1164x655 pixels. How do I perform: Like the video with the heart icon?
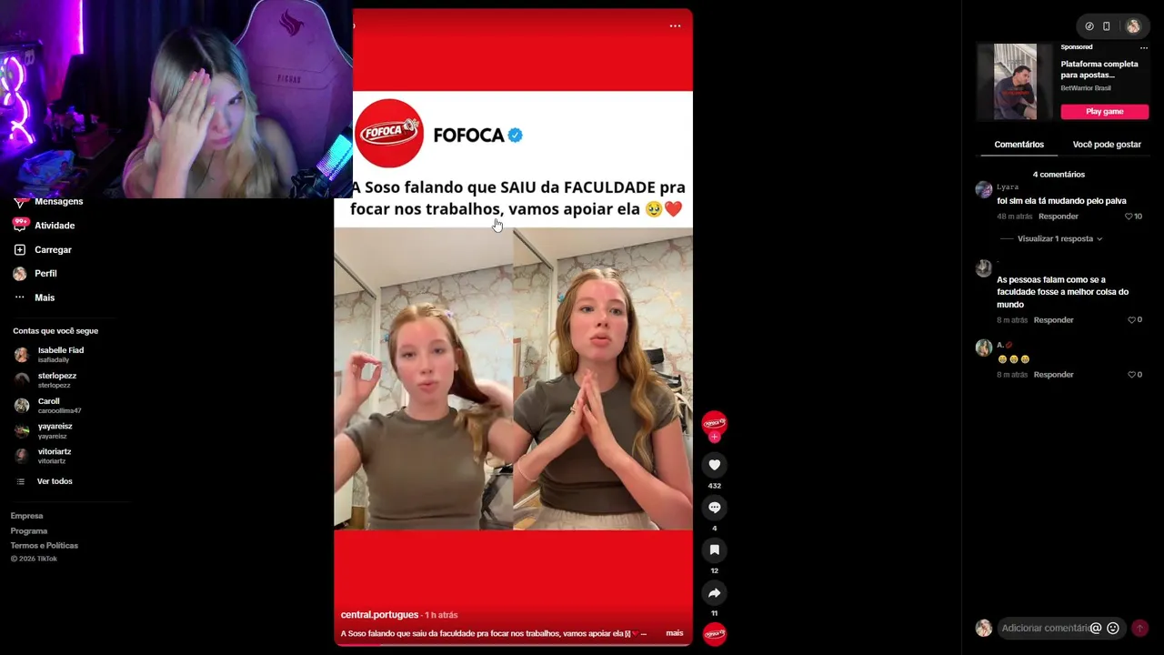pyautogui.click(x=715, y=465)
